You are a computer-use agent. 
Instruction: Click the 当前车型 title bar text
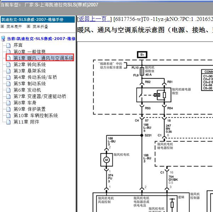point(49,5)
